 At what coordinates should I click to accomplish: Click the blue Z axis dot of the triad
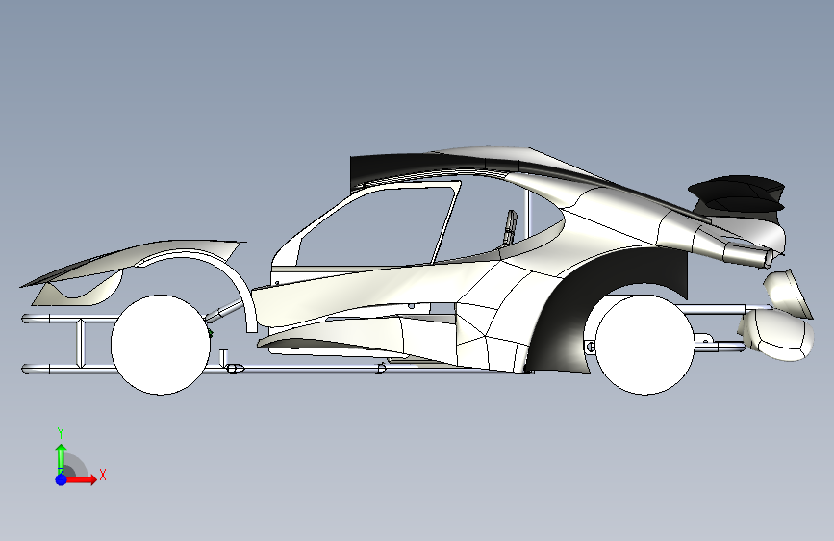click(x=62, y=479)
